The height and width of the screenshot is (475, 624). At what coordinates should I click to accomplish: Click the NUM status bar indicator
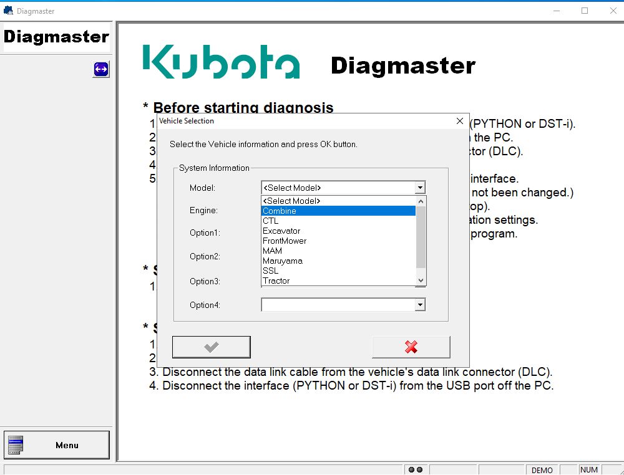588,470
